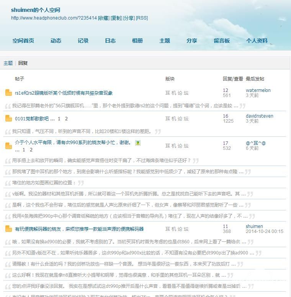Open reply quote 请赐教！有什么合适的吗
Image resolution: width=291 pixels, height=297 pixels.
coord(124,264)
